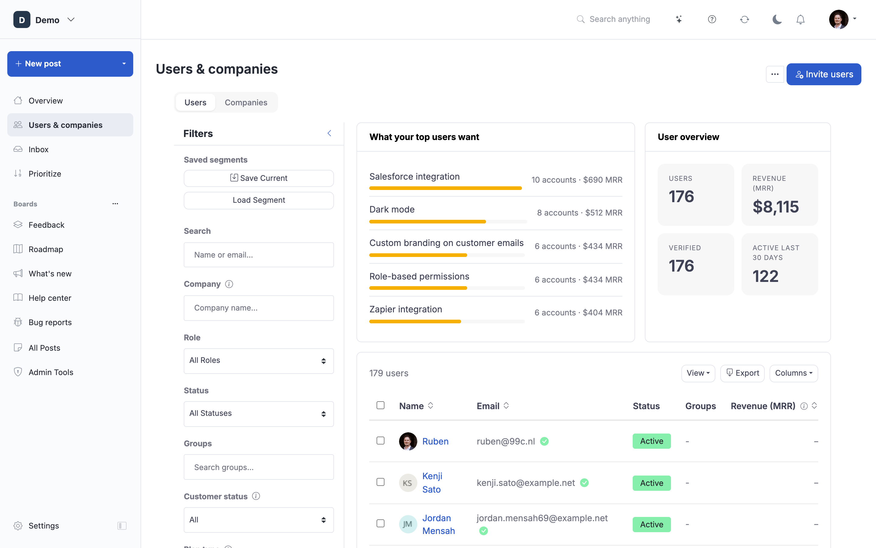
Task: Open Prioritize in sidebar
Action: click(70, 174)
